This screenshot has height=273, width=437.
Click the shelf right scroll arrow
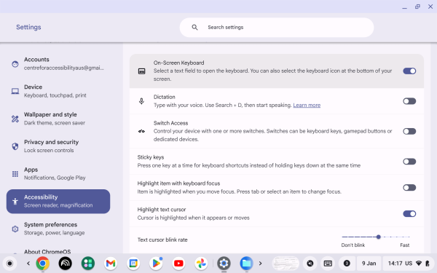(260, 264)
